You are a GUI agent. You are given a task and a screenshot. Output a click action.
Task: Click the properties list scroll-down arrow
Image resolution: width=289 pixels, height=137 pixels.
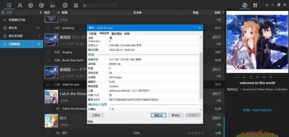(201, 109)
